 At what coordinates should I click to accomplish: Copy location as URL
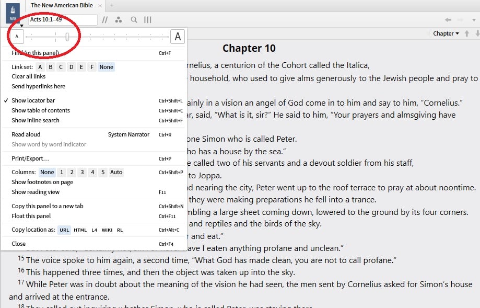[x=64, y=230]
